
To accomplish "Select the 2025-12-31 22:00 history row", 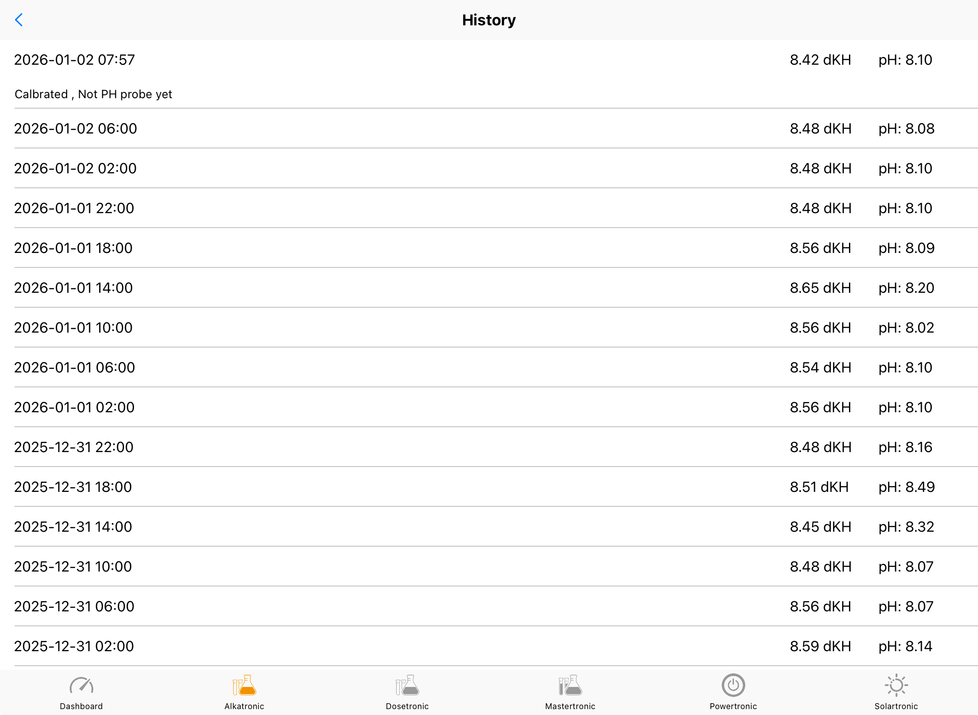I will 74,447.
